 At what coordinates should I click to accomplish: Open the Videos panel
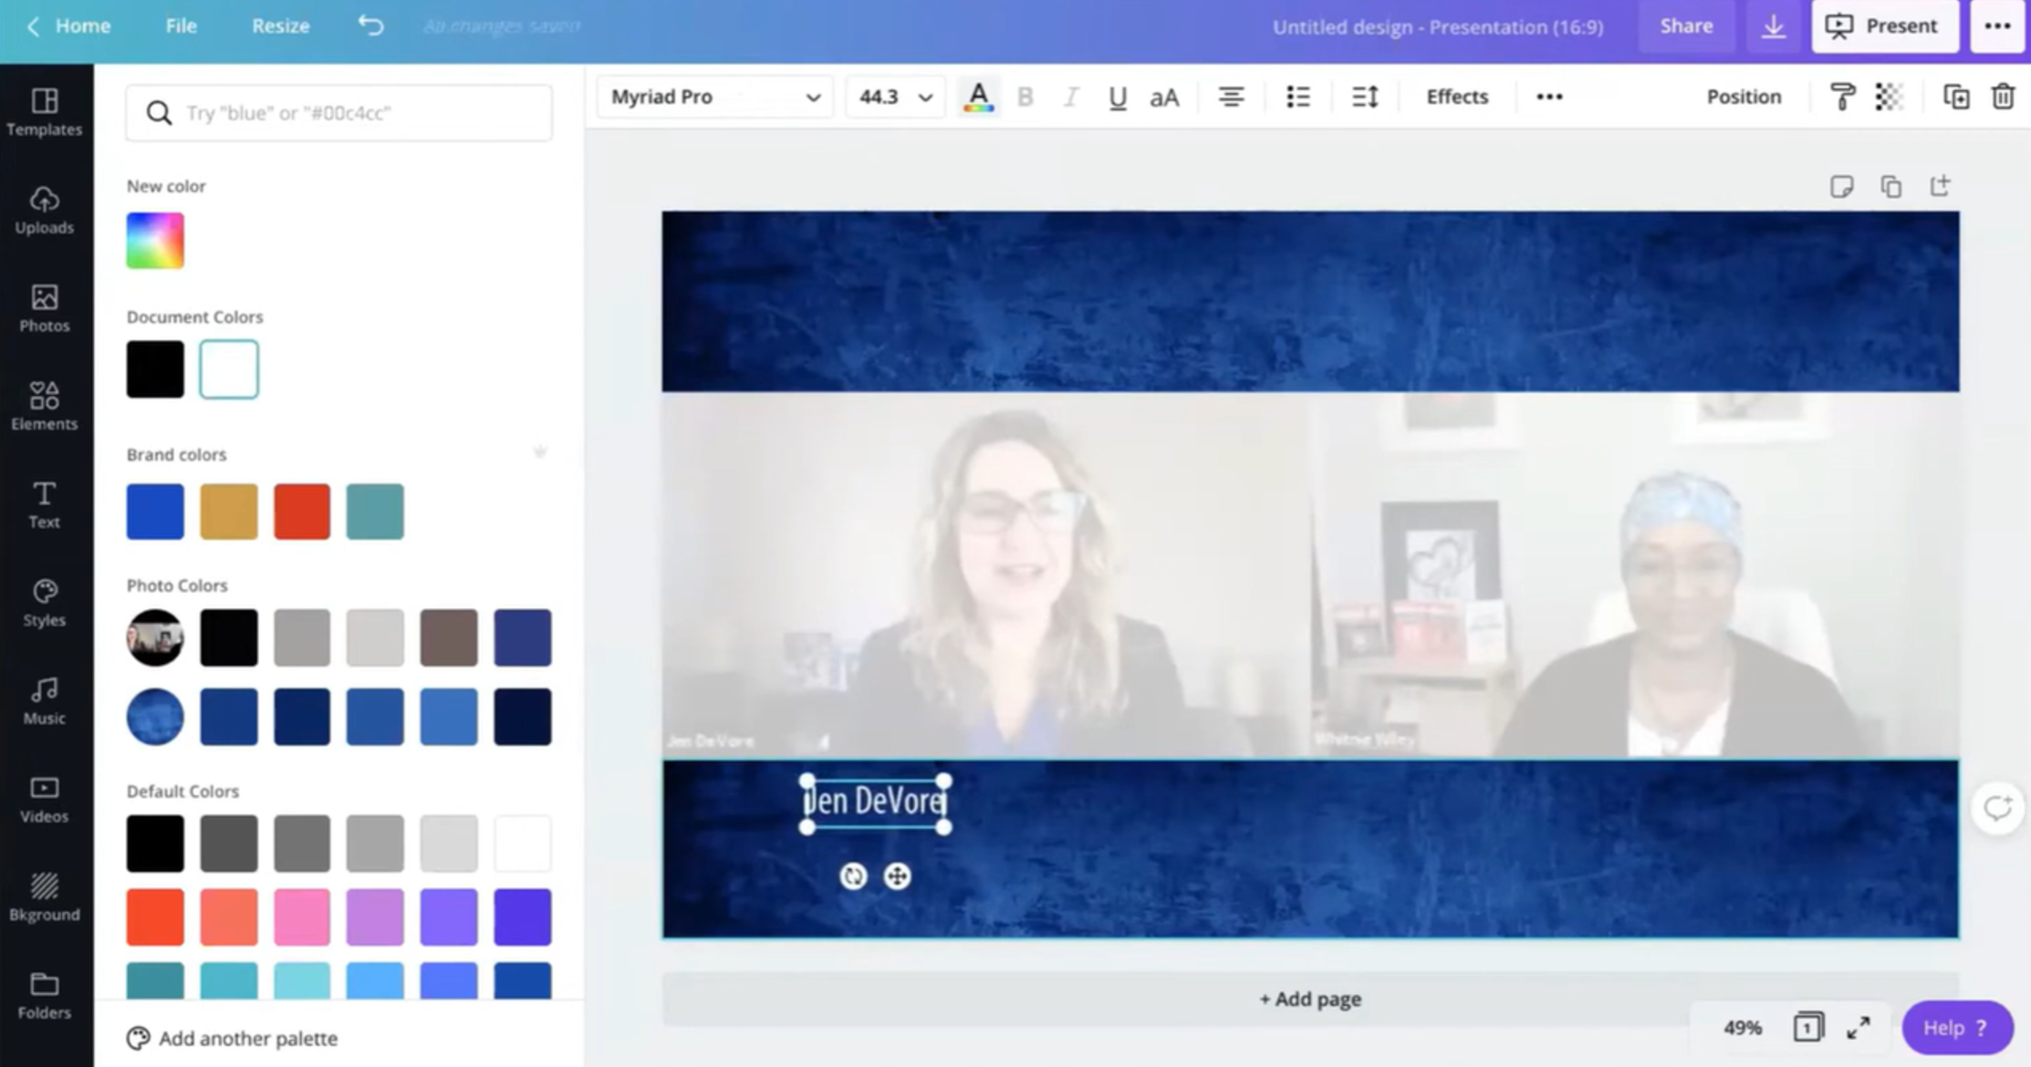pos(44,799)
